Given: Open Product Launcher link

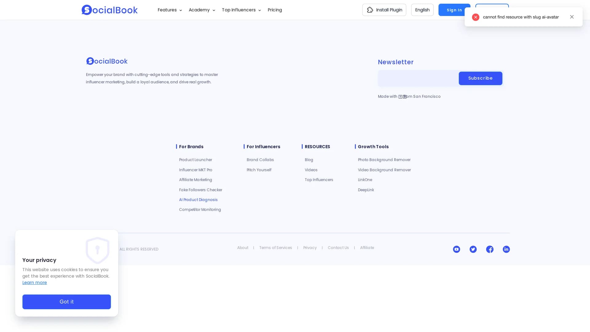Looking at the screenshot, I should click(195, 160).
